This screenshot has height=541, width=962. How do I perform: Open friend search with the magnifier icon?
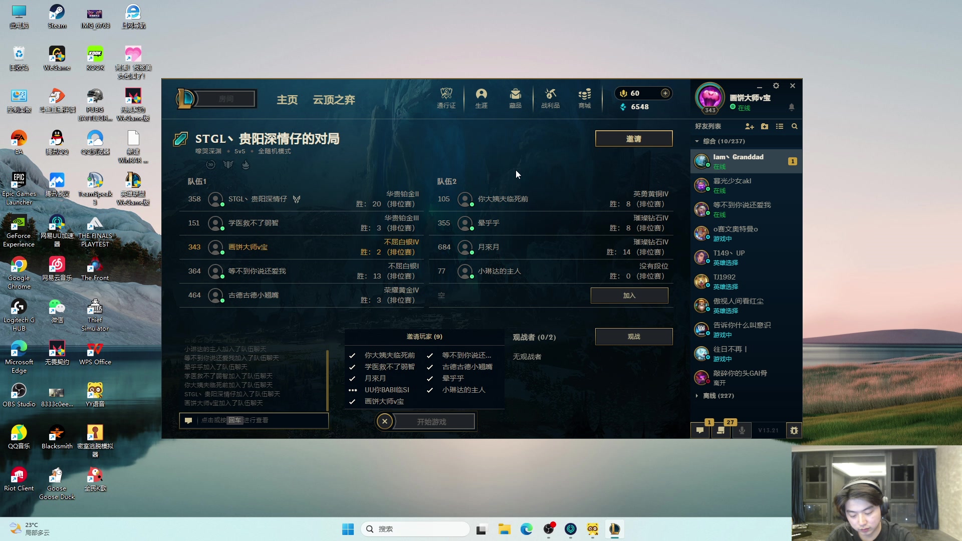click(795, 126)
